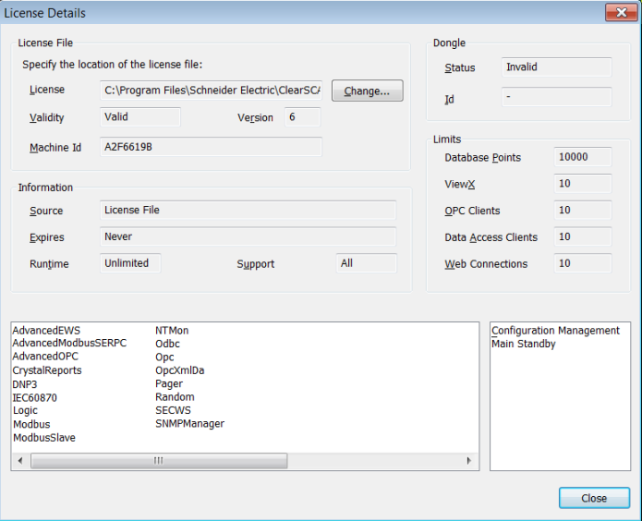Click the right arrow of the features scrollbar
Image resolution: width=642 pixels, height=521 pixels.
(x=469, y=461)
